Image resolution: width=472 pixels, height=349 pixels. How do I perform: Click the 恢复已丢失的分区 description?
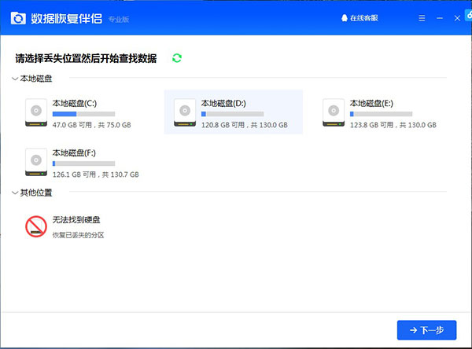(x=78, y=235)
